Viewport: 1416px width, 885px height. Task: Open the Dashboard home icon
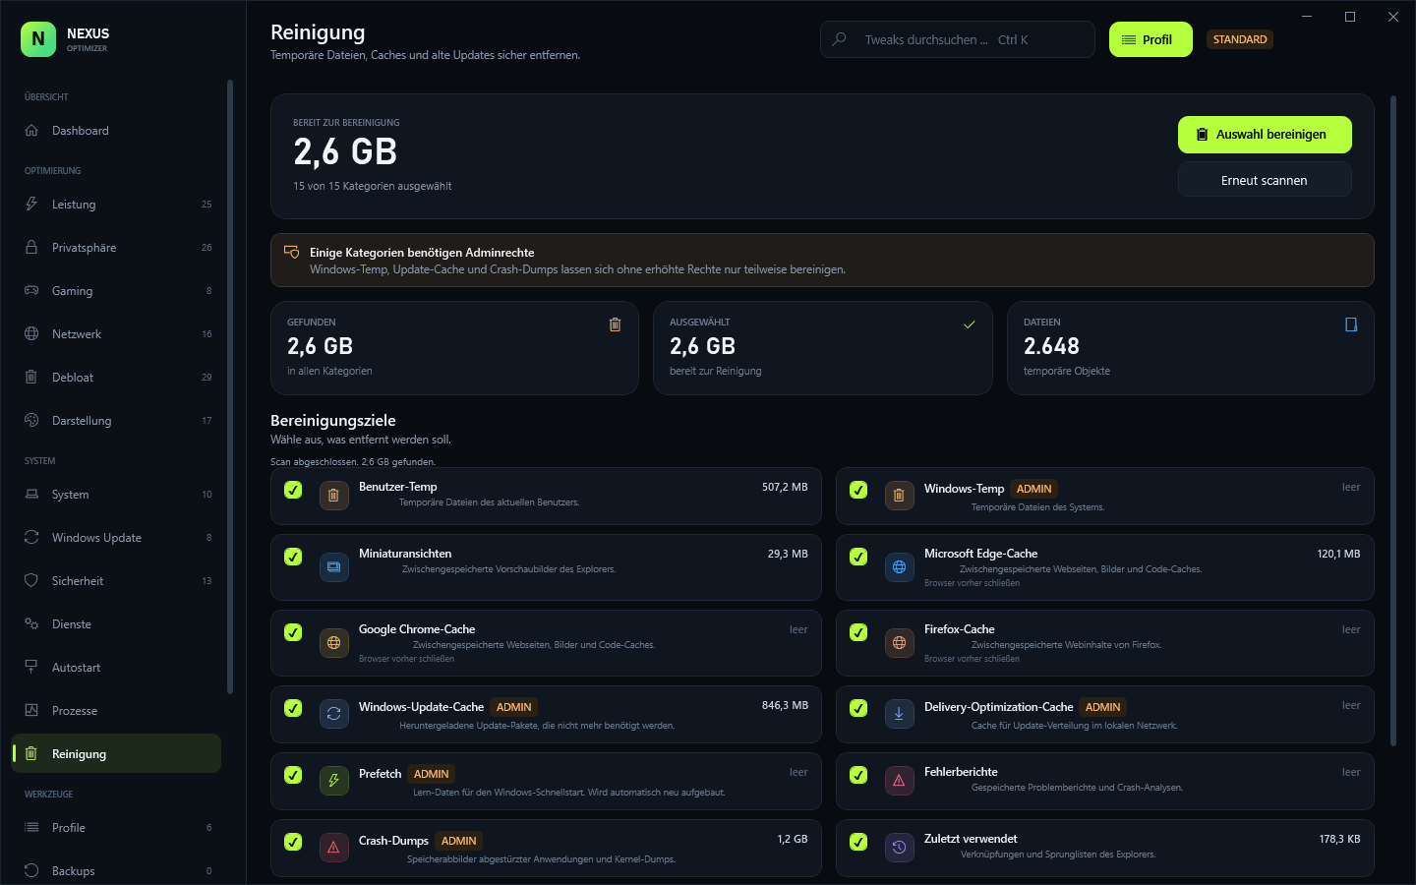tap(31, 130)
